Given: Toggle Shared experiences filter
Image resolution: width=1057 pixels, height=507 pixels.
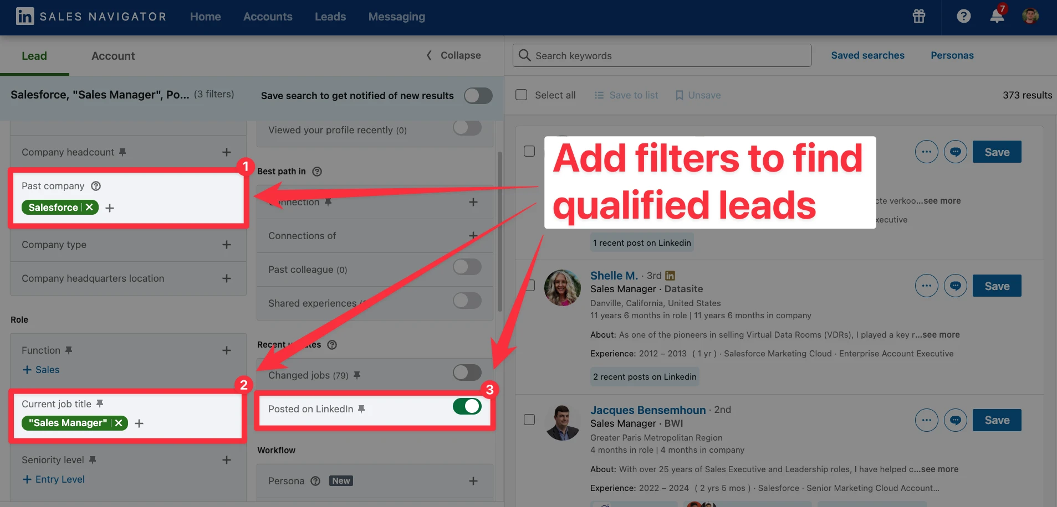Looking at the screenshot, I should (467, 301).
